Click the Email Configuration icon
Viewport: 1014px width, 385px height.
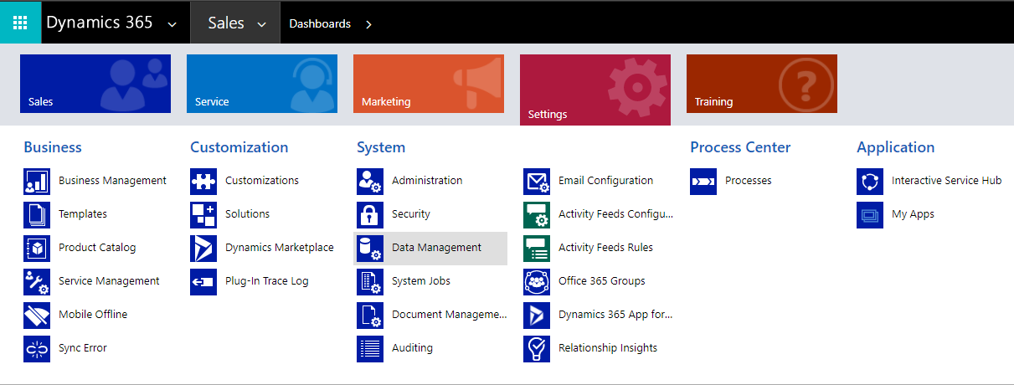tap(537, 182)
